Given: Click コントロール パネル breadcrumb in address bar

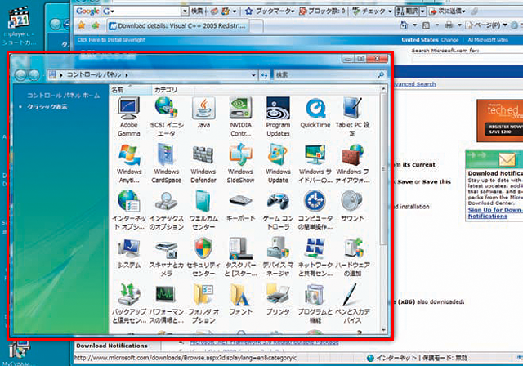Looking at the screenshot, I should tap(94, 74).
